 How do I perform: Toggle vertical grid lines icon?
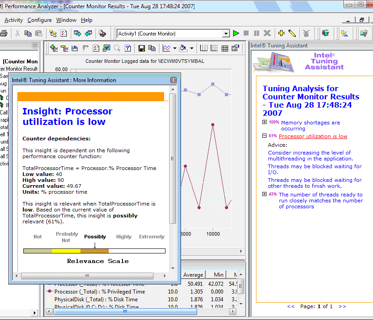203,48
